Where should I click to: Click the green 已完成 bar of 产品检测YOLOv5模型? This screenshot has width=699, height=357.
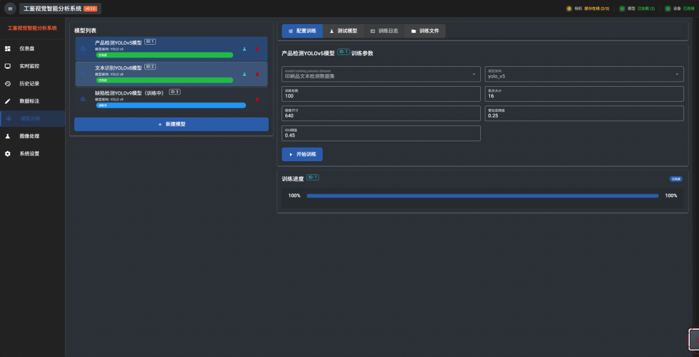coord(164,55)
